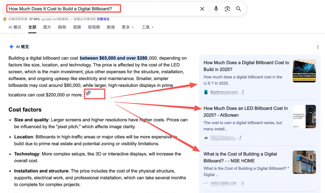Click the NSE HOME billboard thumbnail image
This screenshot has width=325, height=193.
tap(304, 162)
